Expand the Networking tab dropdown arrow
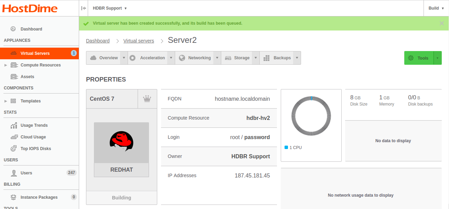 [x=217, y=58]
